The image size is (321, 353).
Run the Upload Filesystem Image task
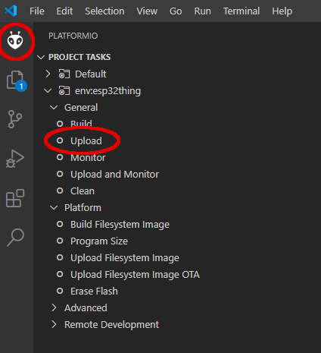click(125, 258)
